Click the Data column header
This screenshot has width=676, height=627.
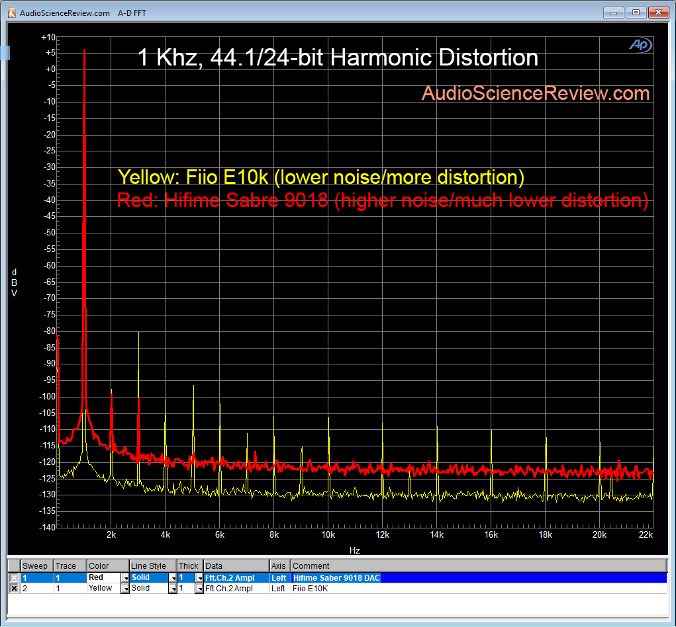click(236, 566)
